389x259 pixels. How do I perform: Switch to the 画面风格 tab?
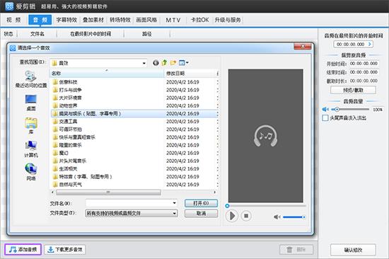click(146, 20)
